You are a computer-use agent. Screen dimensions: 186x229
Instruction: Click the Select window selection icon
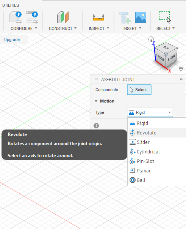click(165, 17)
